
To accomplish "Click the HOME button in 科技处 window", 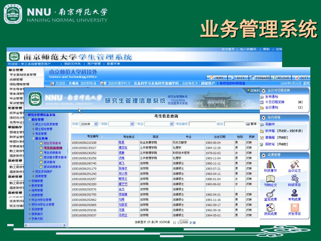I will coord(217,78).
